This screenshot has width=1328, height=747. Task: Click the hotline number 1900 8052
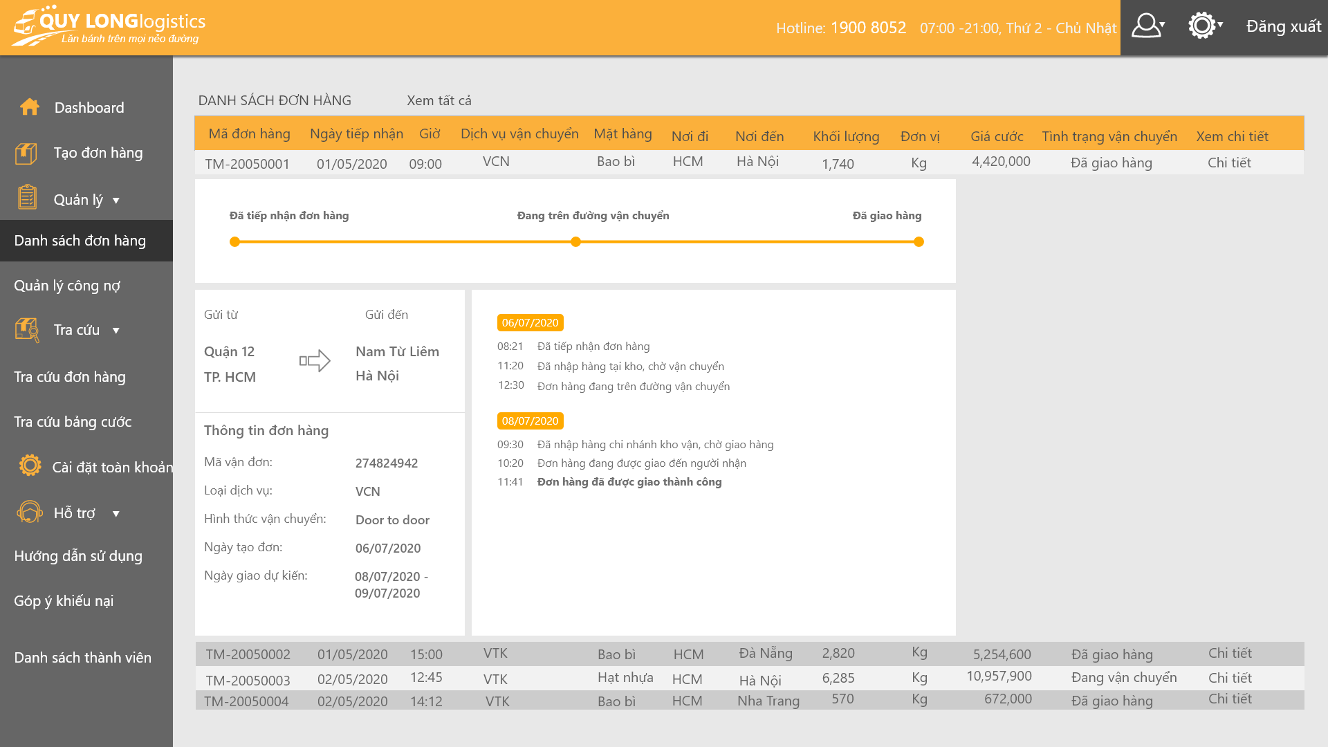[x=868, y=28]
